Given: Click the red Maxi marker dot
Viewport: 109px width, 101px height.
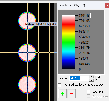Looking at the screenshot, I should pos(26,24).
